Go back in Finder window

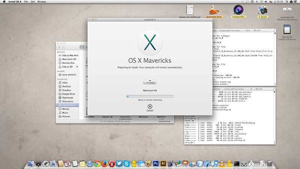59,47
